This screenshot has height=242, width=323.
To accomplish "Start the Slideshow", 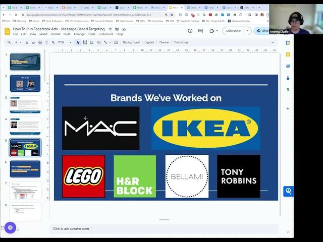I will pyautogui.click(x=233, y=31).
